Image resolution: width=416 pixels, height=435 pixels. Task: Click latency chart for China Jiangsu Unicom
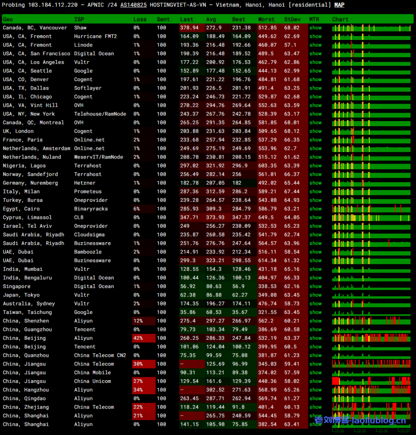tap(371, 381)
